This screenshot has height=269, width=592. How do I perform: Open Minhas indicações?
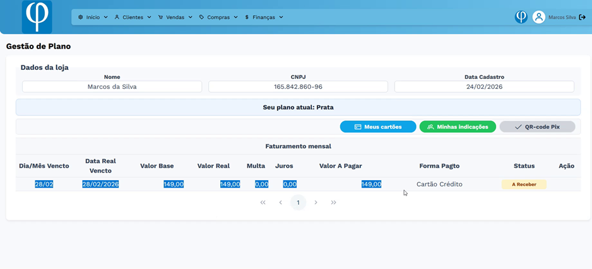pyautogui.click(x=458, y=127)
